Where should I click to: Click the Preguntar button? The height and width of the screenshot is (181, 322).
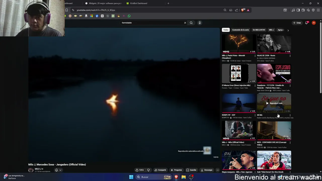[176, 170]
